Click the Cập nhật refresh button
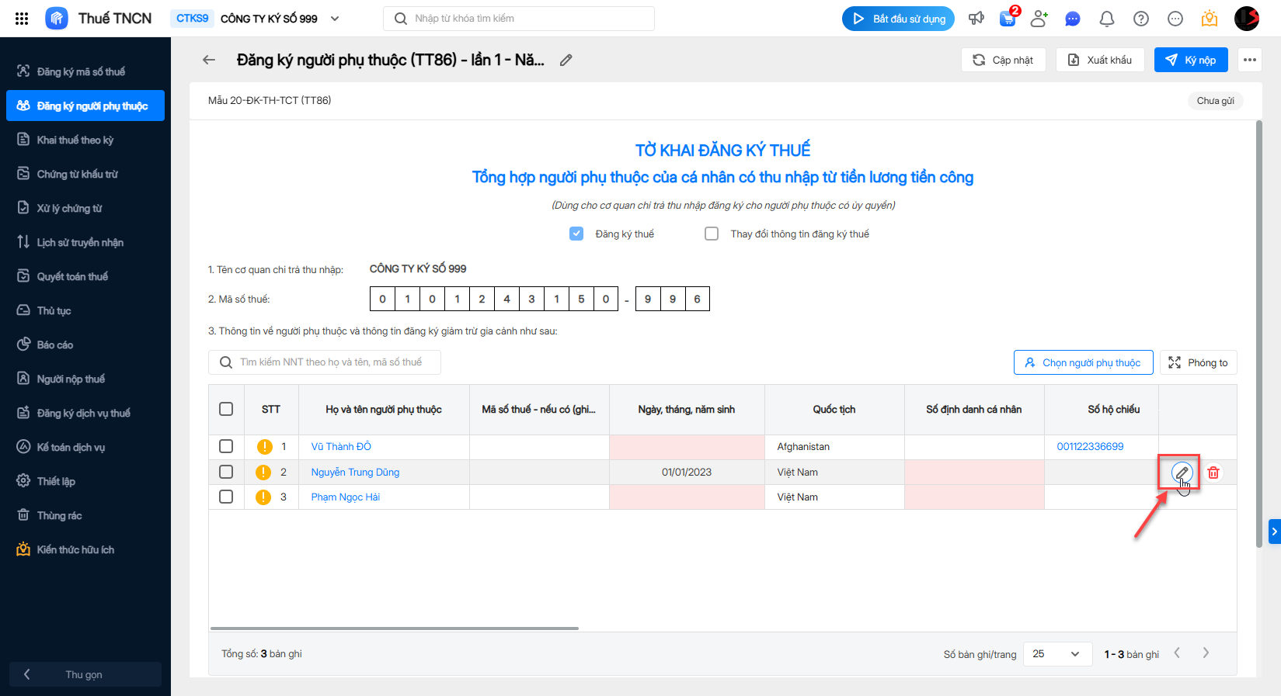1281x696 pixels. click(1004, 60)
